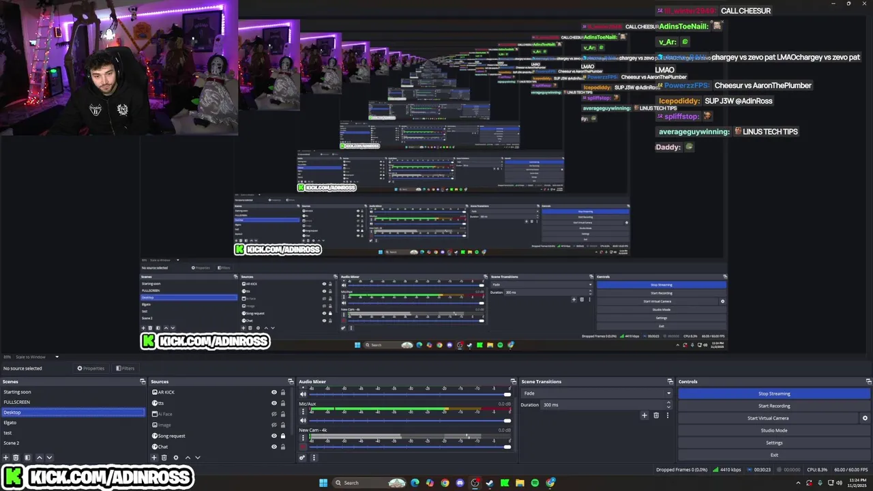
Task: Toggle lock on AR KICK source
Action: [x=283, y=392]
